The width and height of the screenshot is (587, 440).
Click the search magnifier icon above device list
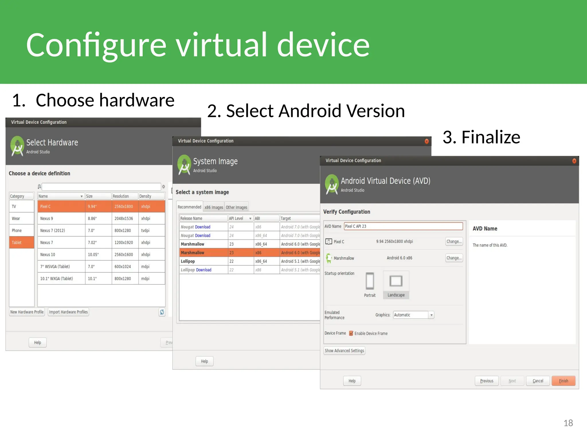[x=39, y=187]
